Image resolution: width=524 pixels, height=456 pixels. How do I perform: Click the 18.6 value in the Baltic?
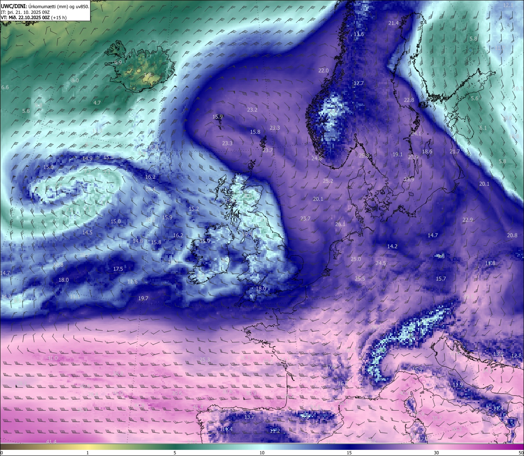[427, 152]
